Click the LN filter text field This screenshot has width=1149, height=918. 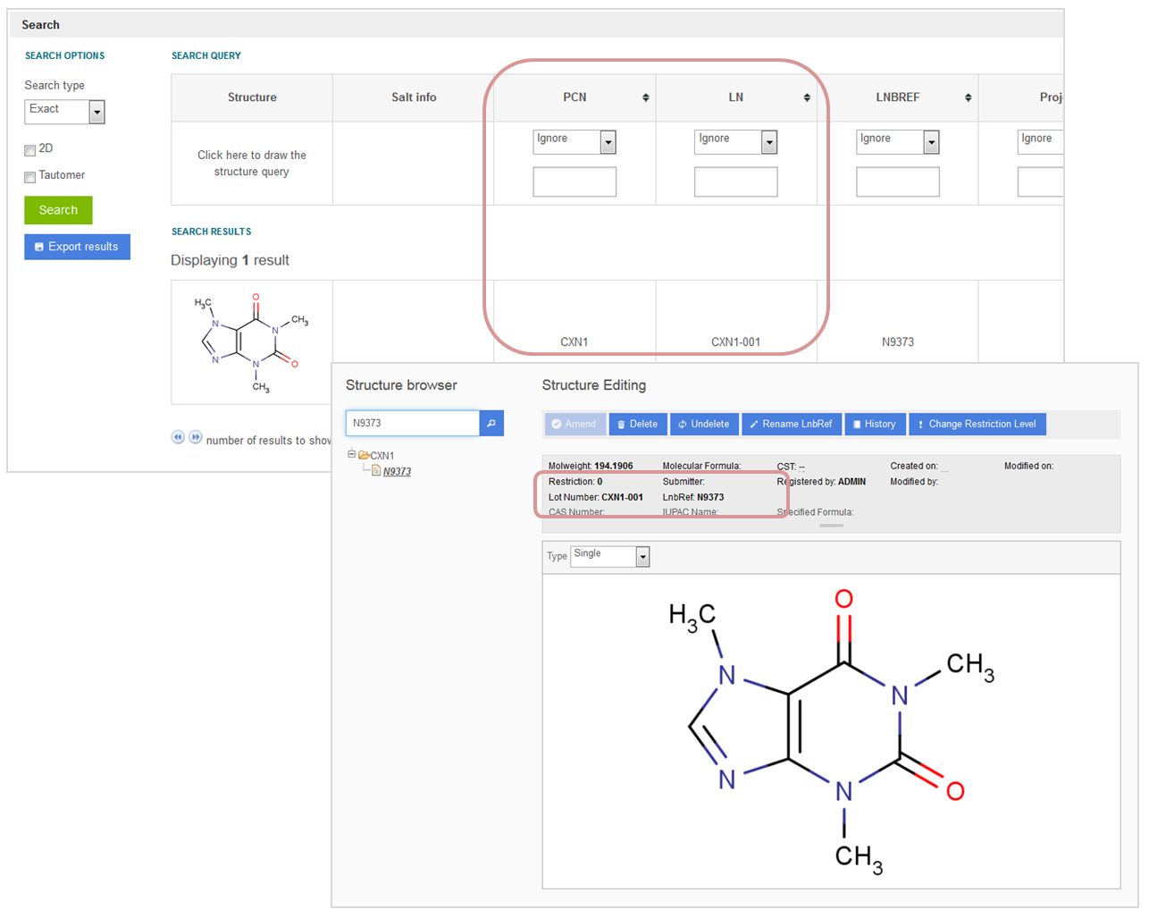tap(735, 182)
